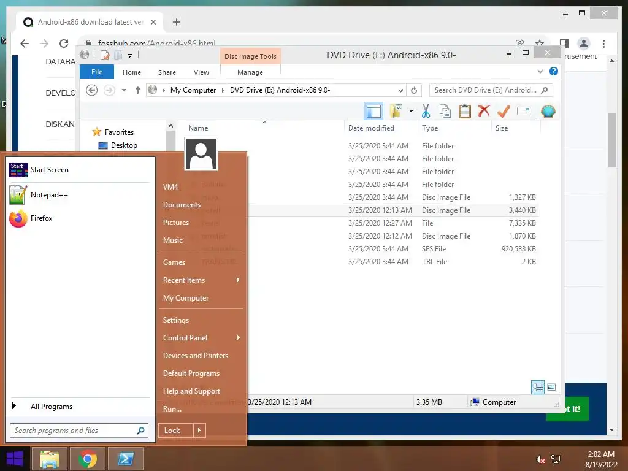Open Documents from the start menu
The width and height of the screenshot is (628, 471).
[x=182, y=205]
